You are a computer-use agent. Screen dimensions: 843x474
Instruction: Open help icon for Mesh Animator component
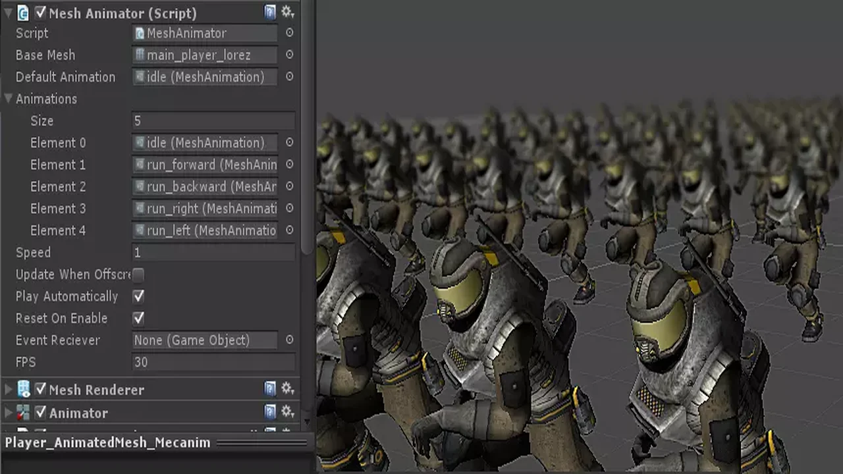click(x=270, y=12)
